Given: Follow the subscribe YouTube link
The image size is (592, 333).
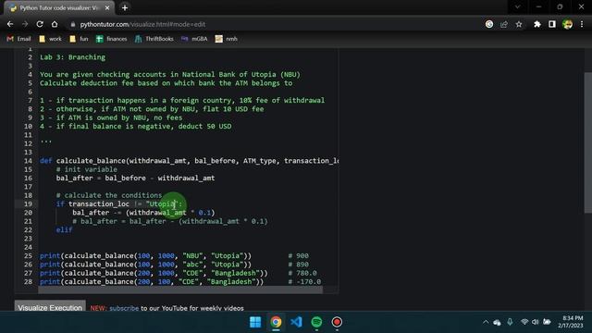Looking at the screenshot, I should 124,308.
